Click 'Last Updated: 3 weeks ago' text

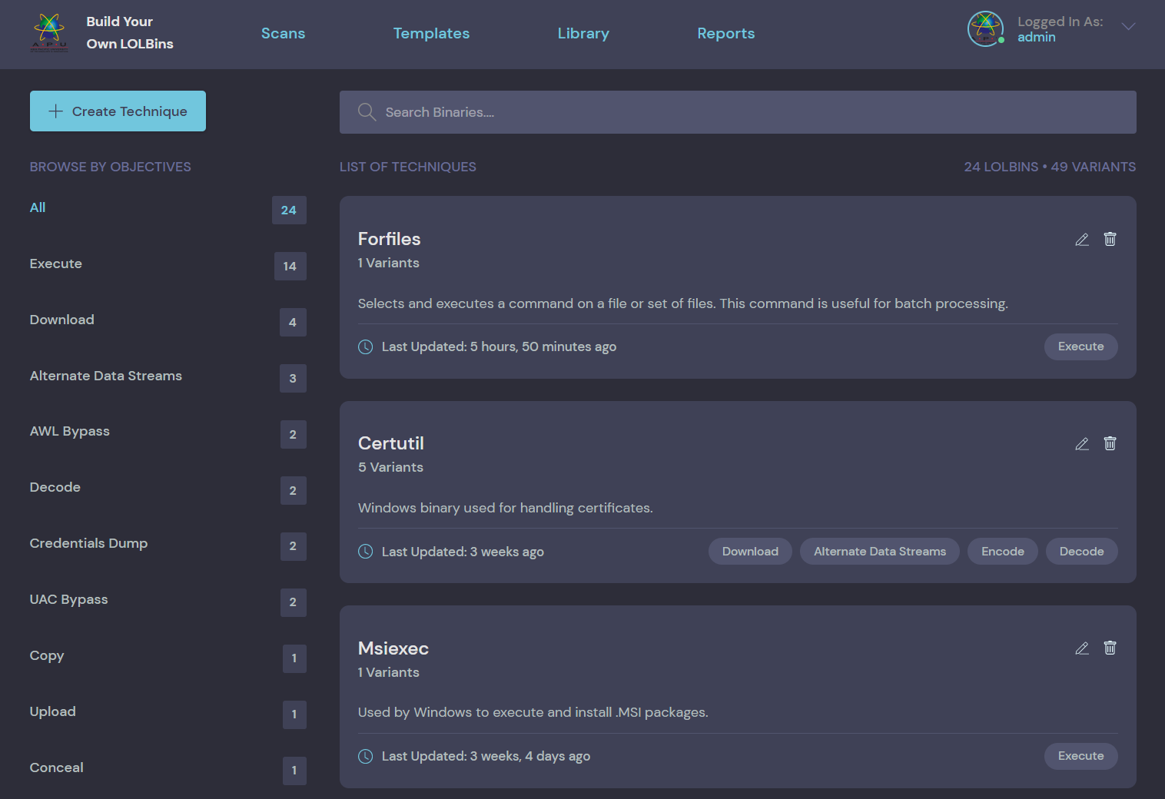click(463, 552)
